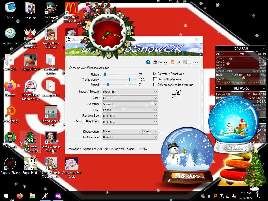Select the Firefox desktop shortcut
Screen dimensions: 268x201
[x=10, y=88]
